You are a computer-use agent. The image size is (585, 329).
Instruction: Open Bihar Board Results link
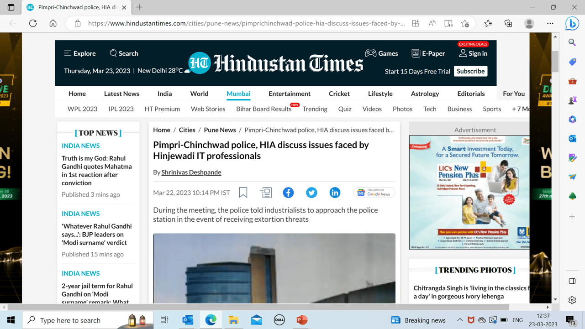click(x=264, y=109)
